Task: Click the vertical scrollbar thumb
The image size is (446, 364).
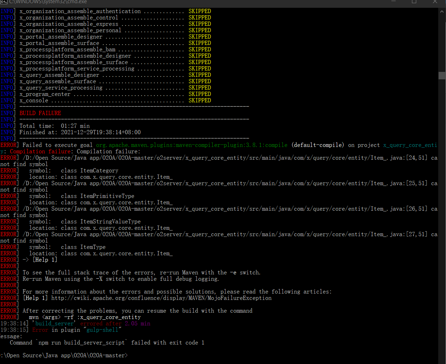Action: coord(442,75)
